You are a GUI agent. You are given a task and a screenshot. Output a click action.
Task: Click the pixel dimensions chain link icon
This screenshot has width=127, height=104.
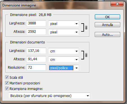tap(86, 27)
